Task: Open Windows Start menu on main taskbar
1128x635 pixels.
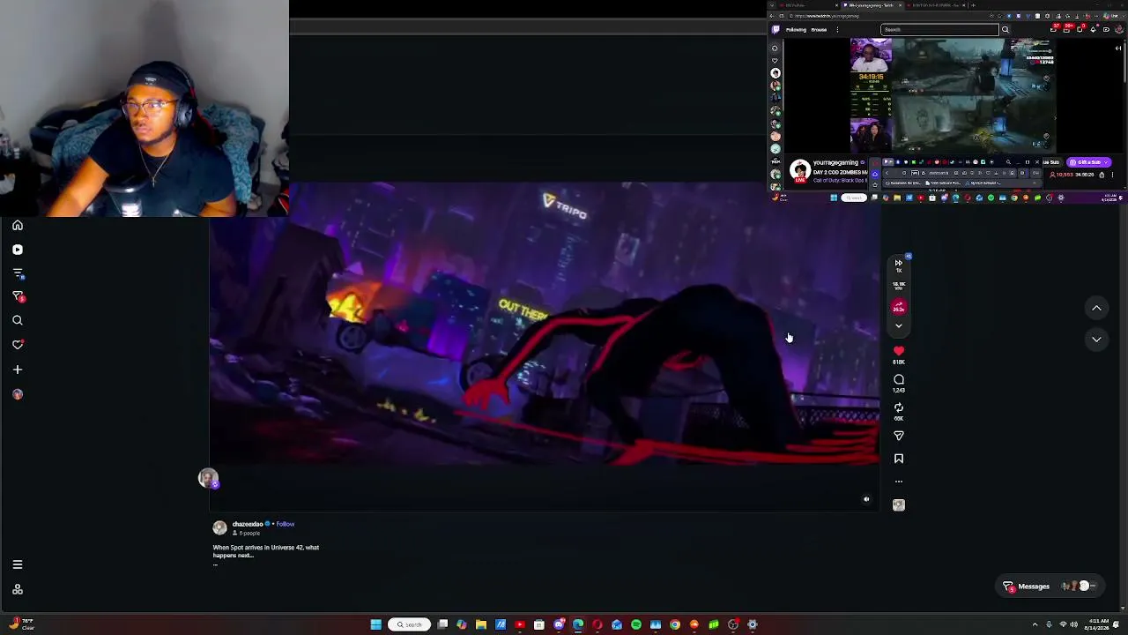Action: click(x=376, y=624)
